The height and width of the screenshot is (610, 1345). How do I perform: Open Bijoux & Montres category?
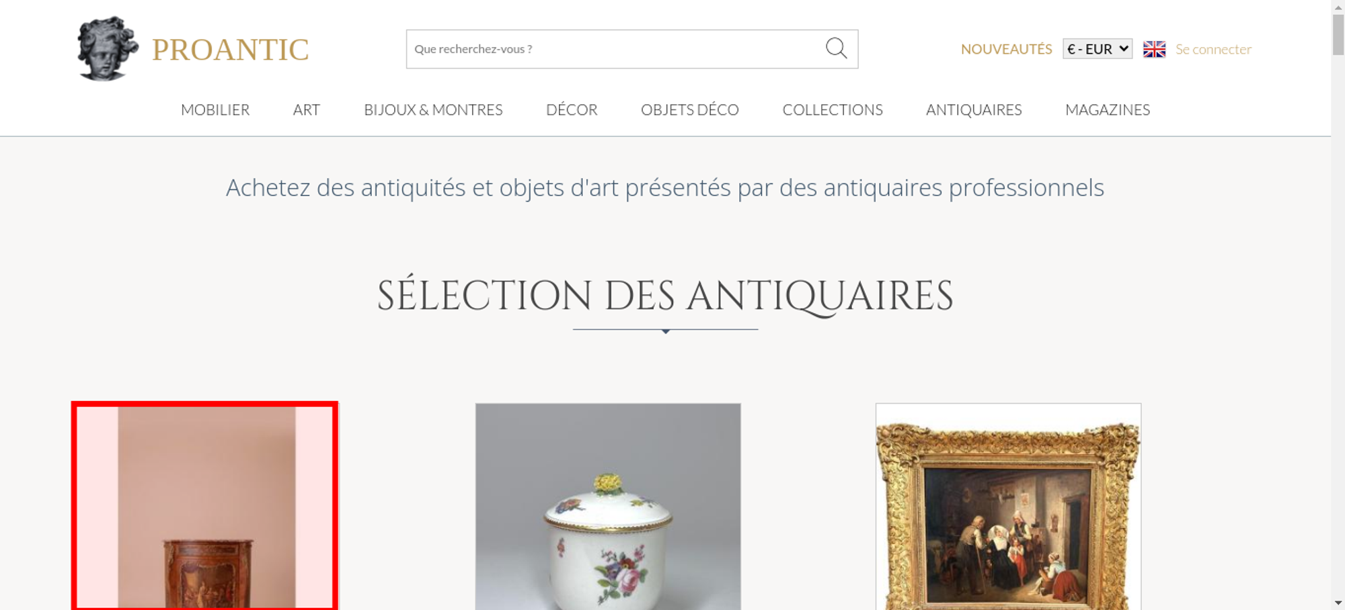tap(433, 110)
